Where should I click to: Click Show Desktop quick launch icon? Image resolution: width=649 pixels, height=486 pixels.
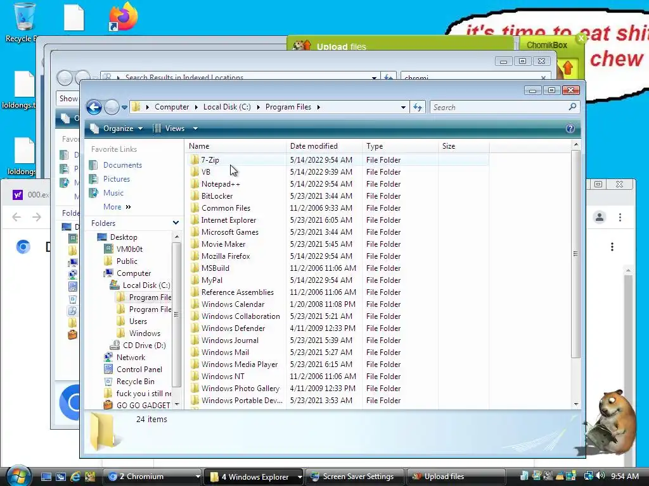coord(46,477)
